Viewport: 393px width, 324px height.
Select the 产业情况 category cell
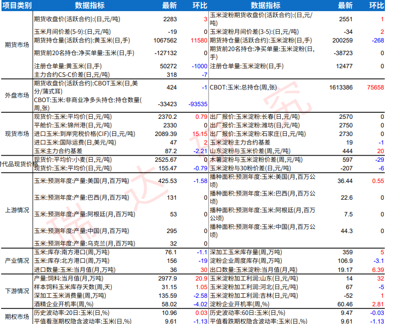17,261
